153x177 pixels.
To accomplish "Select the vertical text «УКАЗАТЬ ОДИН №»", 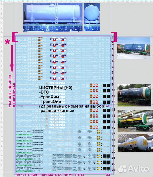I will click(x=10, y=91).
